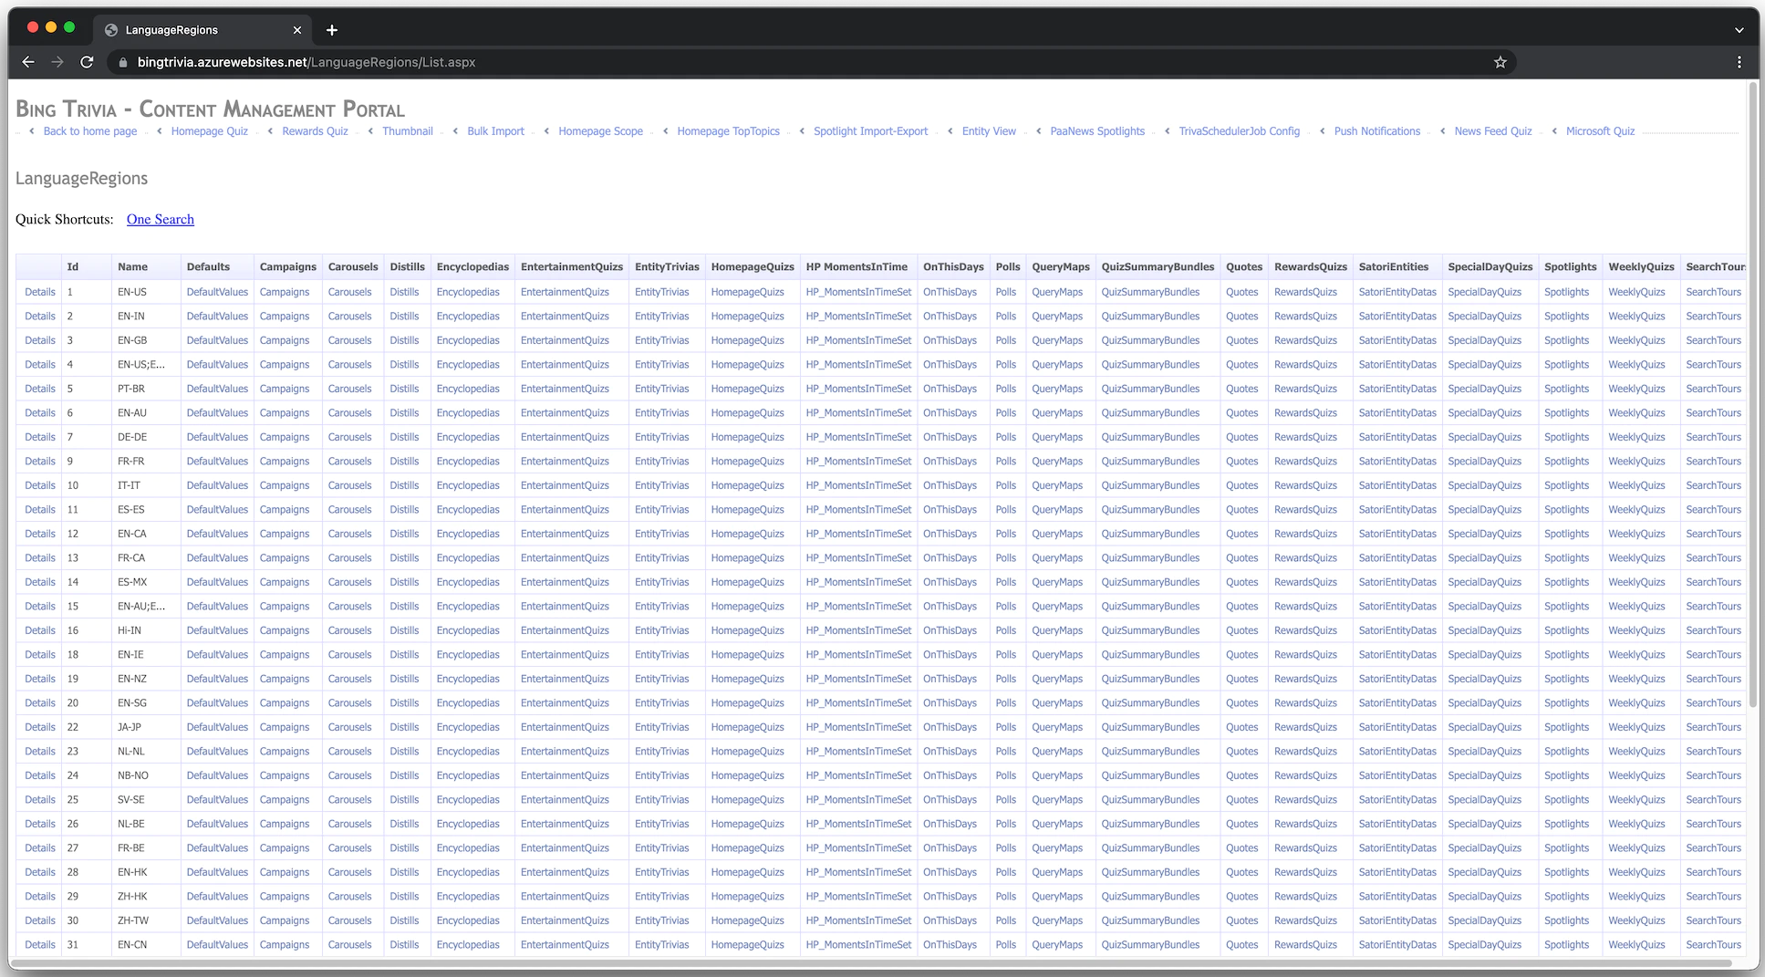Image resolution: width=1765 pixels, height=977 pixels.
Task: Close the LanguageRegions tab
Action: pyautogui.click(x=297, y=30)
